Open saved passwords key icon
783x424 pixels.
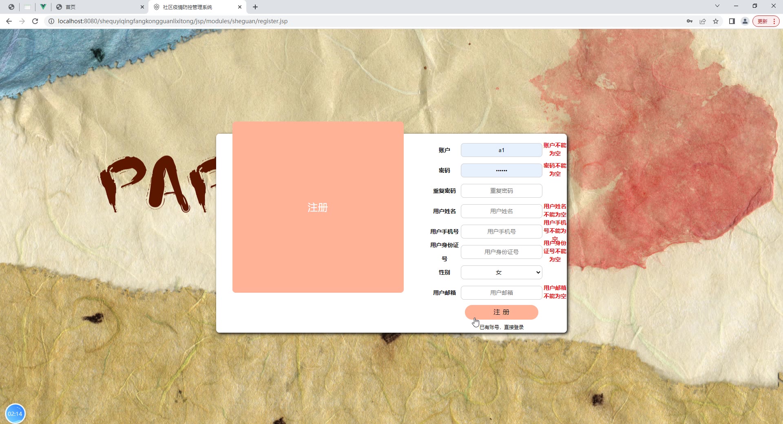coord(690,21)
